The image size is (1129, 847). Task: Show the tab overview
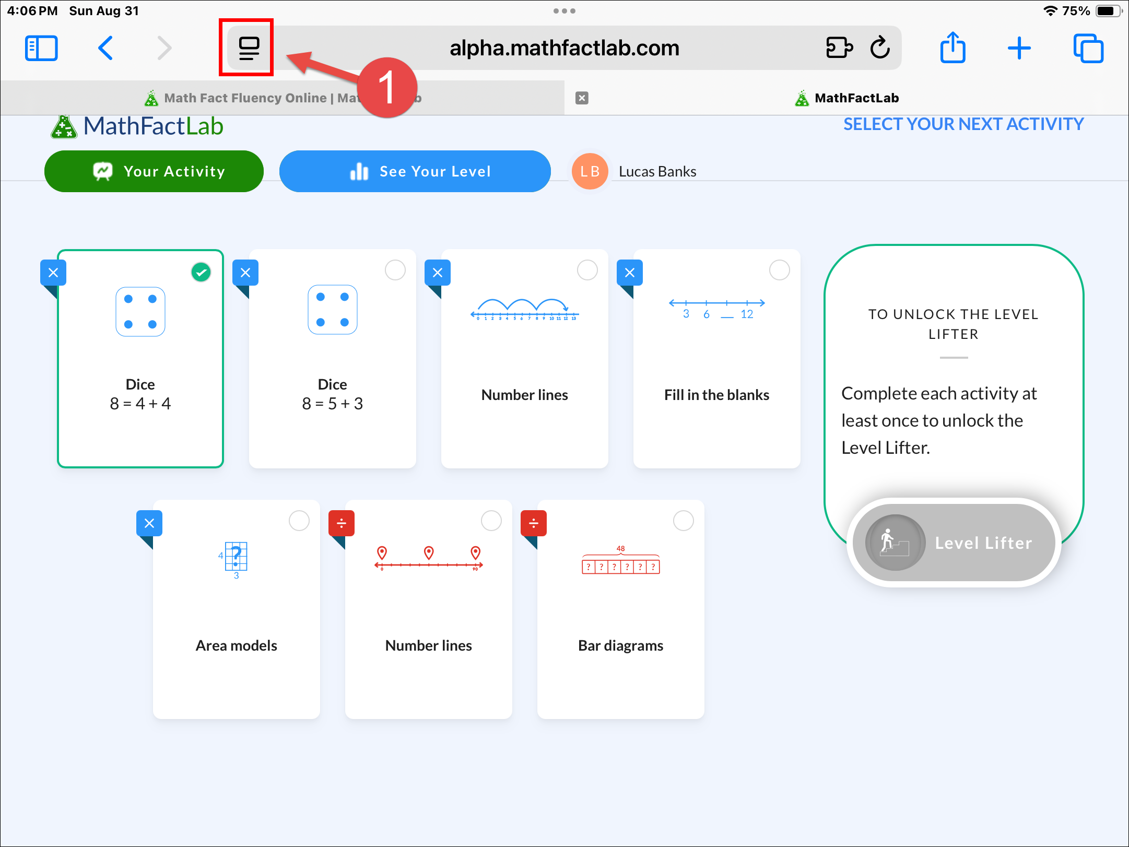point(1088,49)
